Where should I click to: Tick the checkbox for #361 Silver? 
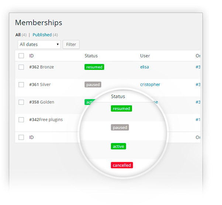pos(21,85)
